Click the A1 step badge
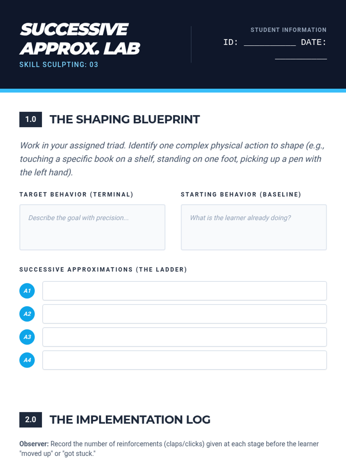The image size is (346, 462). tap(27, 291)
